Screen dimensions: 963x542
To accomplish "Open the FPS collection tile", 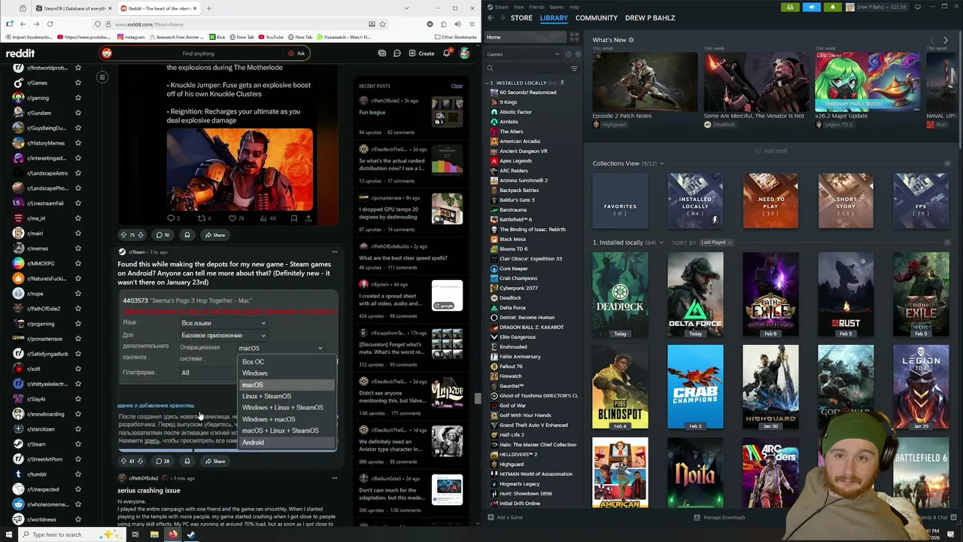I will 921,200.
